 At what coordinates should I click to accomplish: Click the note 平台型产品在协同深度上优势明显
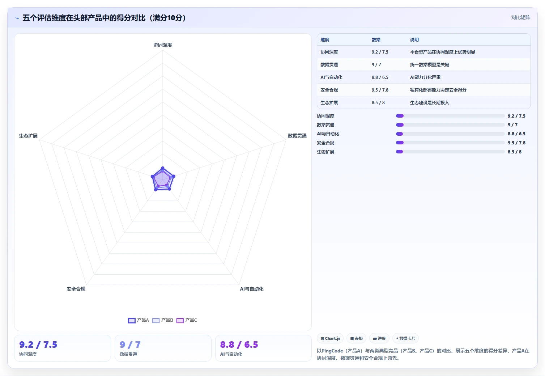(x=443, y=52)
